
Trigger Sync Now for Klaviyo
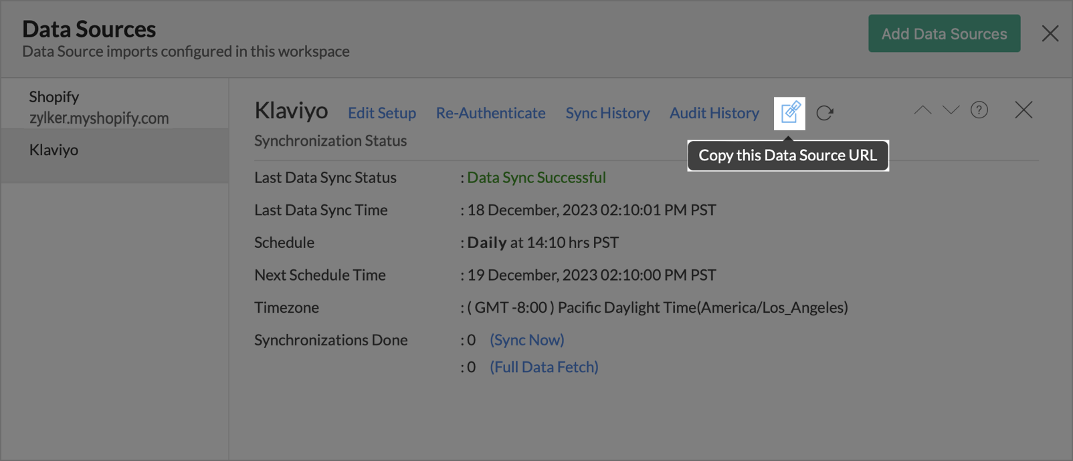(x=526, y=340)
